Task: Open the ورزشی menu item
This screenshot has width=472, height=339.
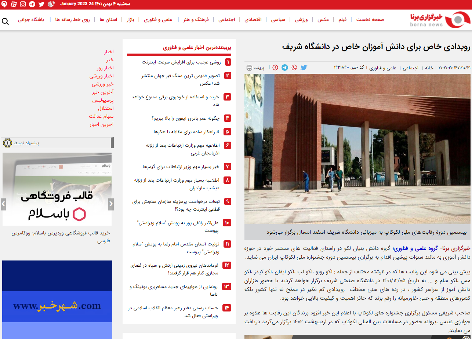Action: point(301,19)
